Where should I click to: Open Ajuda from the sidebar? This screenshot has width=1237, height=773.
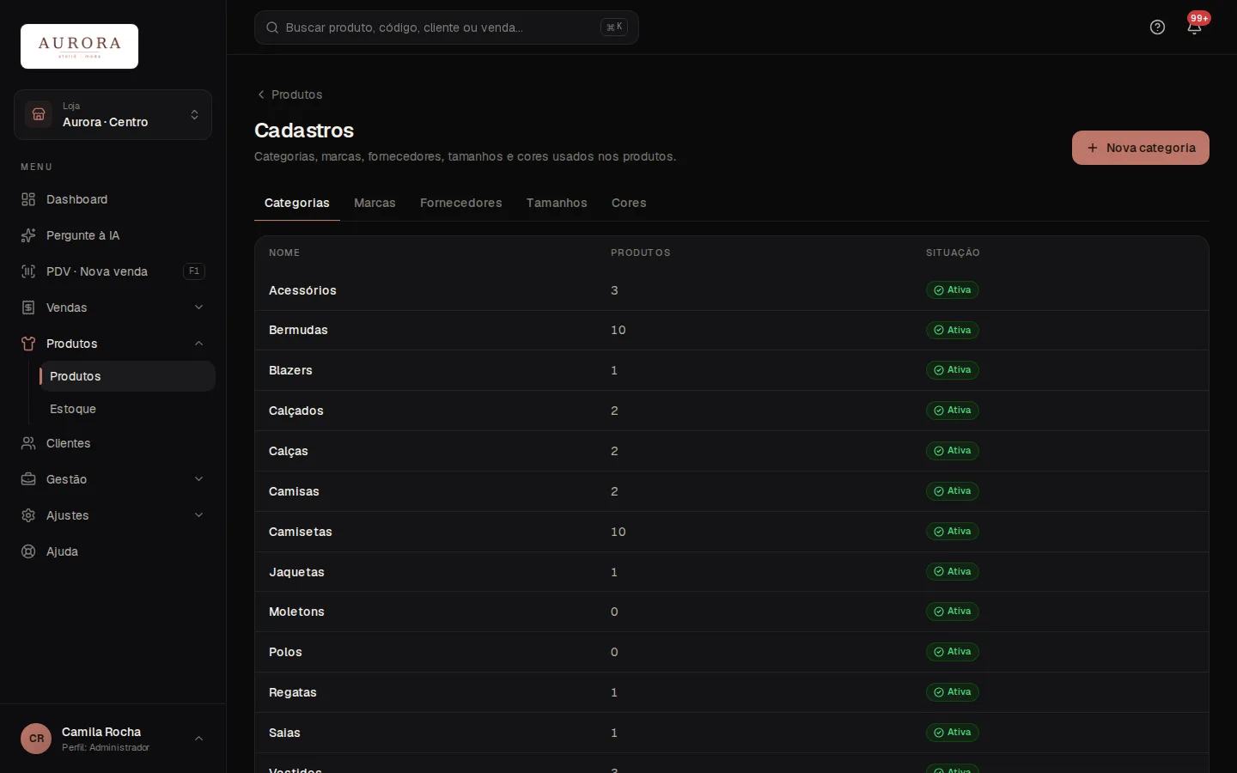pos(113,551)
